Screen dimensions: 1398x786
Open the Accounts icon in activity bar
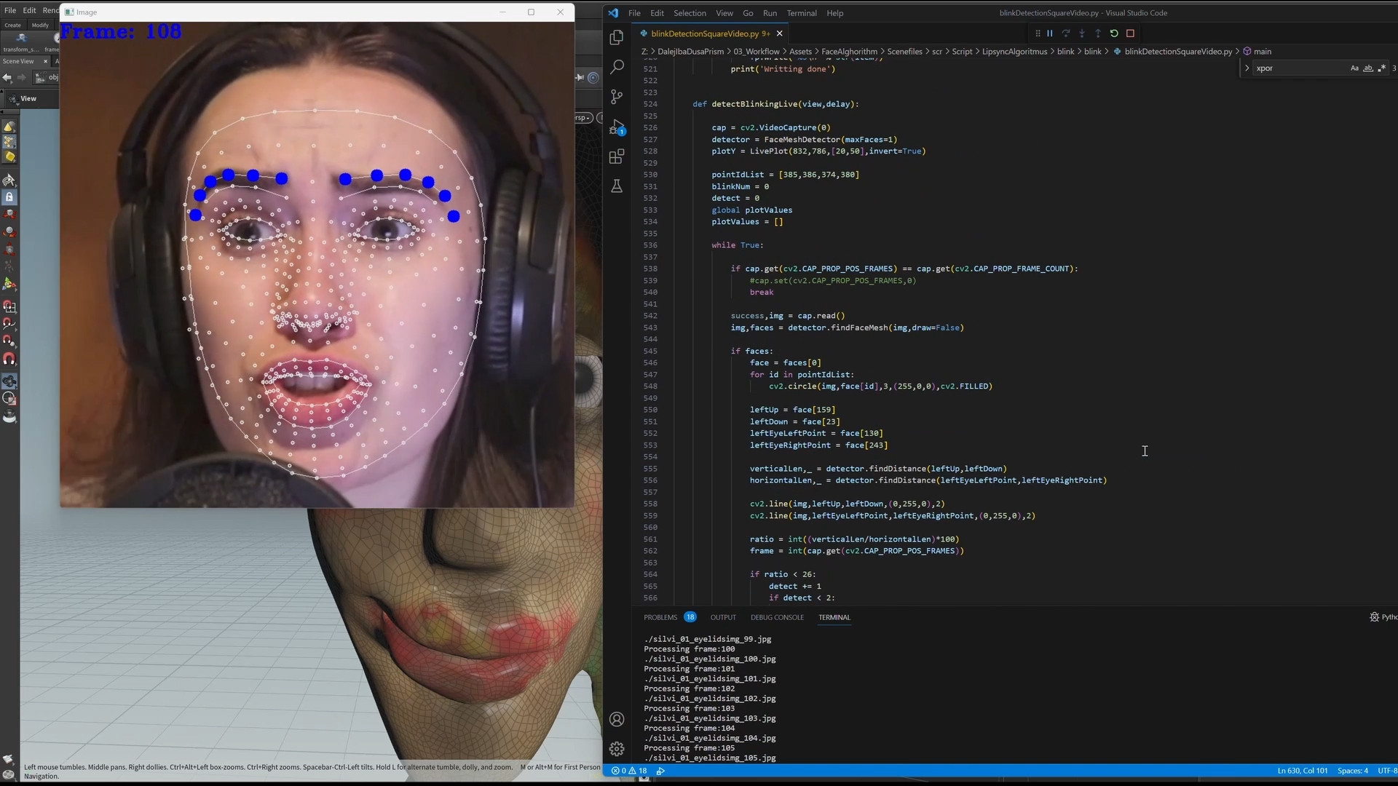coord(617,719)
